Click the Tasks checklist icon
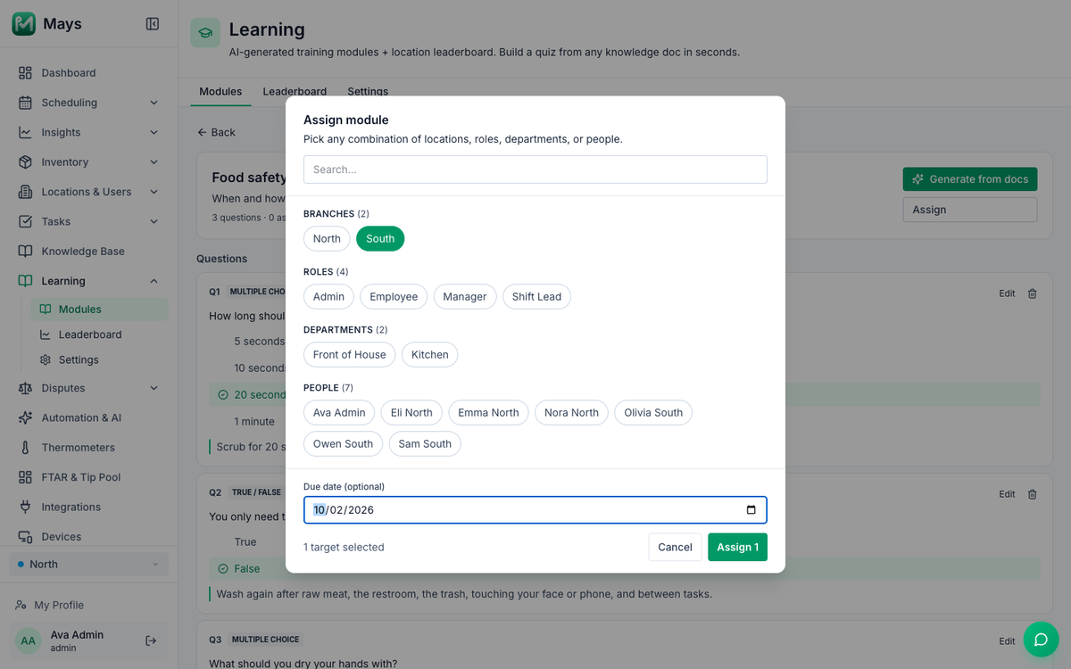This screenshot has height=669, width=1071. [x=25, y=221]
